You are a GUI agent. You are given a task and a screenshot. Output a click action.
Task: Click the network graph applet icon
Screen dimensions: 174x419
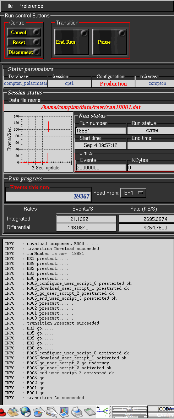coord(104,412)
